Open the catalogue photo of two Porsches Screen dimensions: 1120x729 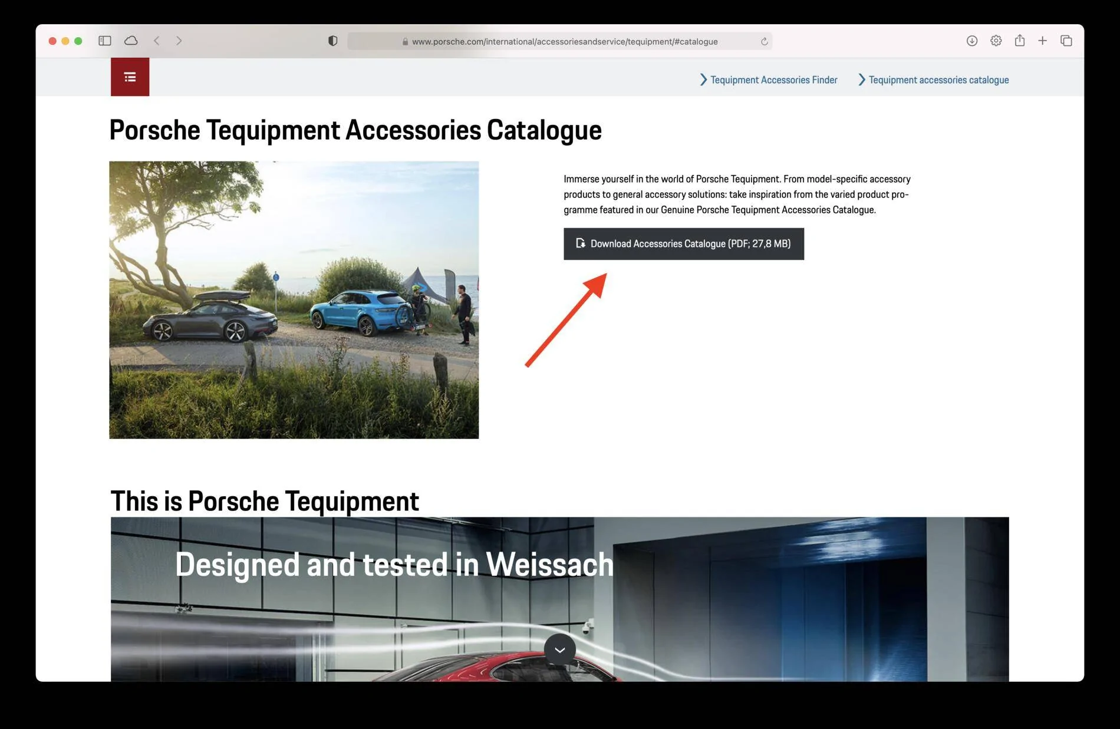click(x=294, y=299)
